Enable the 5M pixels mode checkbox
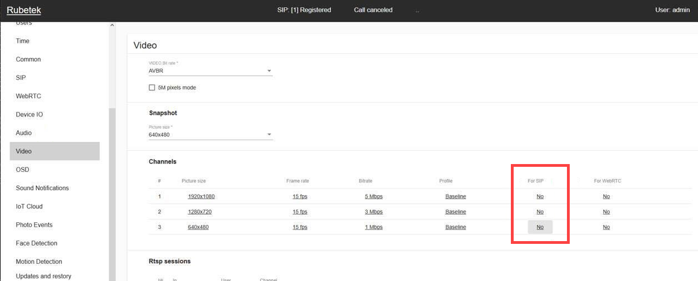This screenshot has height=281, width=698. (152, 88)
